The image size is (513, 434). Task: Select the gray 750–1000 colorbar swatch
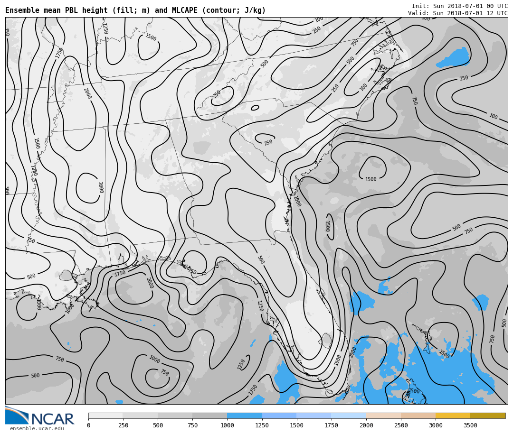coord(209,416)
